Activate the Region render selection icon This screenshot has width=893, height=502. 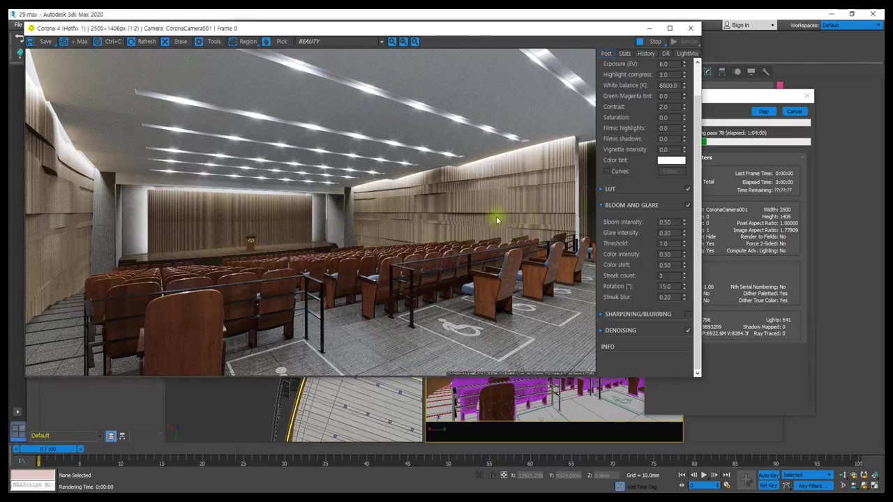click(232, 42)
